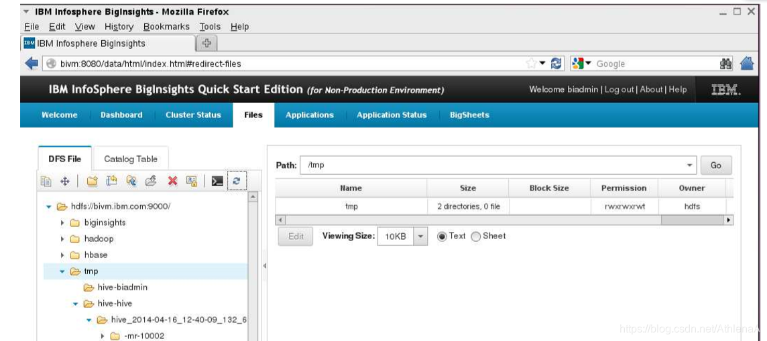Click the Help link in the header
This screenshot has height=341, width=767.
[x=677, y=89]
